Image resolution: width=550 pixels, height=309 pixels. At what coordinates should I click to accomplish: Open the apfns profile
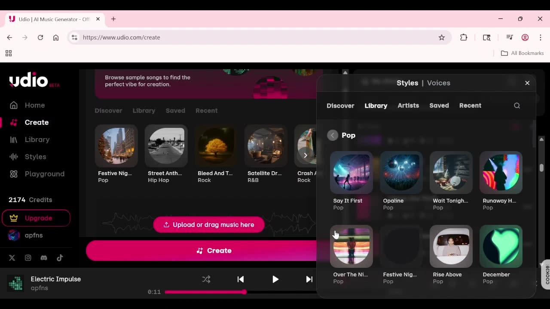click(26, 235)
